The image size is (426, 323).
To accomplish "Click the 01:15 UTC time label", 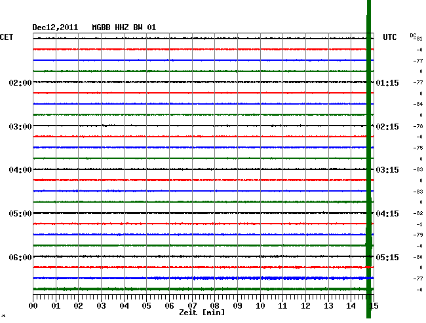I will pos(387,82).
